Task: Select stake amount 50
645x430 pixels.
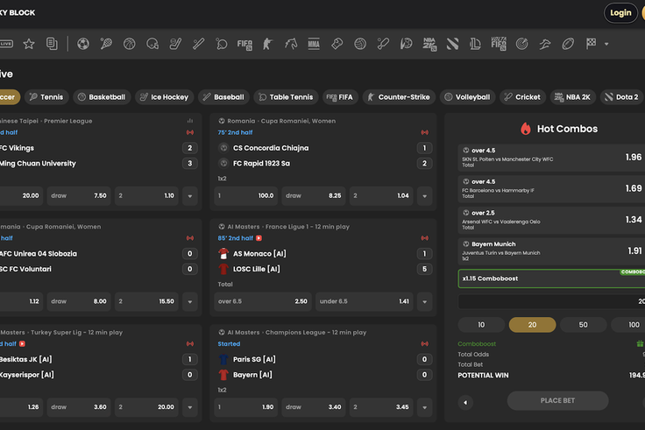Action: 584,325
